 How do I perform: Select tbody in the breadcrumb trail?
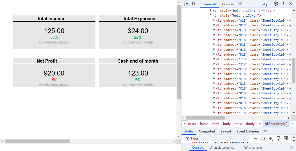pyautogui.click(x=250, y=123)
